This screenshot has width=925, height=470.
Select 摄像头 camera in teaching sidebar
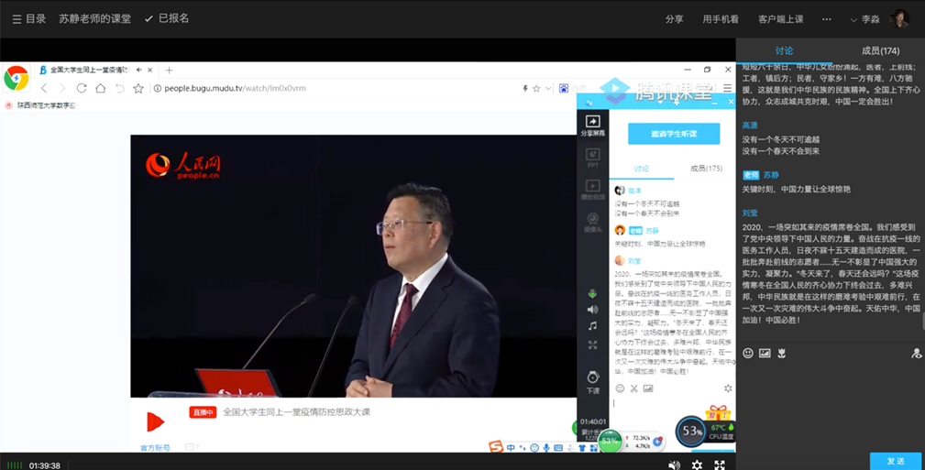(592, 223)
